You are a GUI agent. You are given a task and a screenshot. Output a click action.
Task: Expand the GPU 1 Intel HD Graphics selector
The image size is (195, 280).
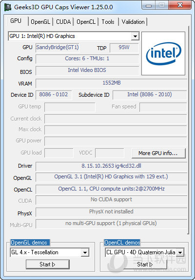(135, 36)
